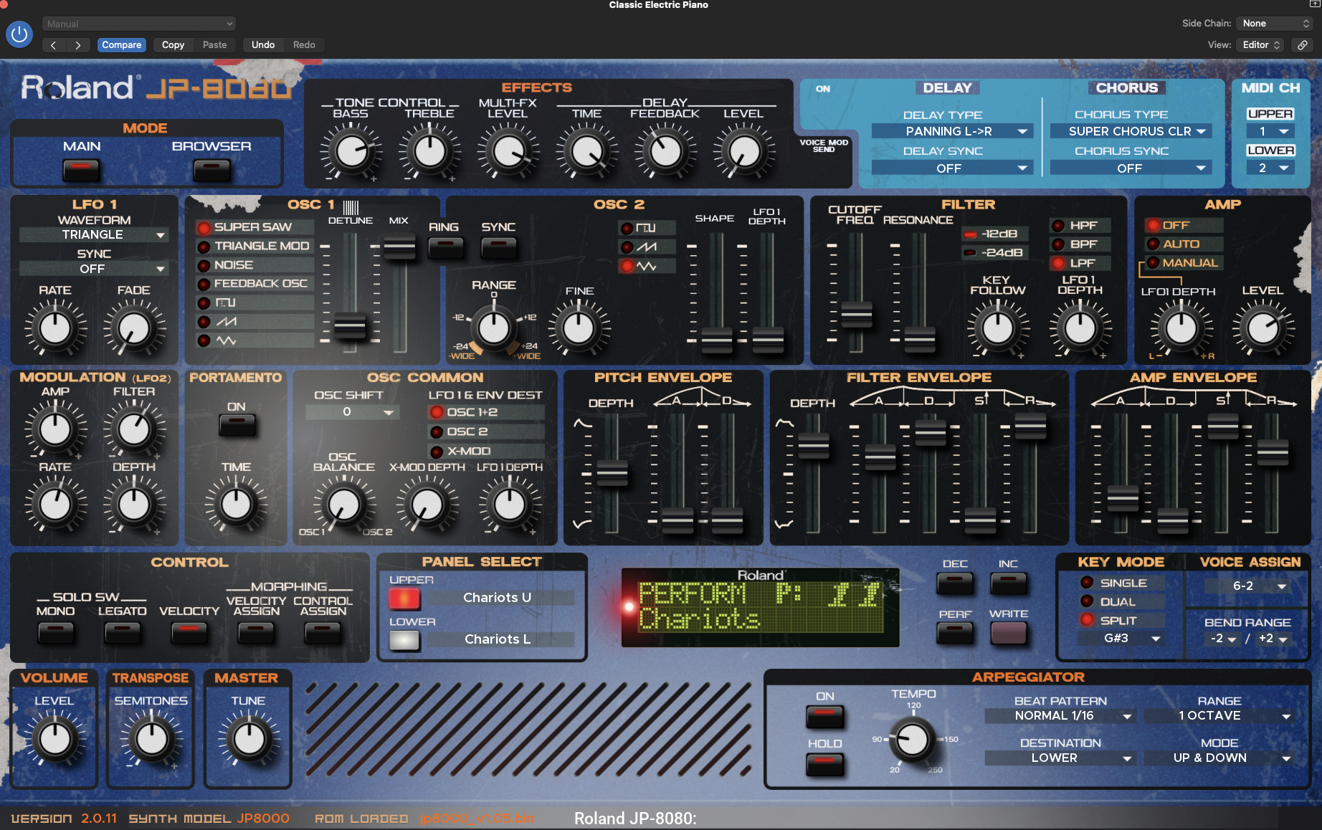Viewport: 1322px width, 830px height.
Task: Click the Compare button
Action: pos(122,44)
